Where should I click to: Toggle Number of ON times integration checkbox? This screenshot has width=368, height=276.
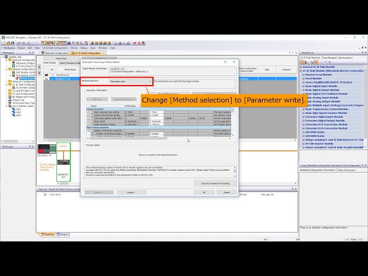(x=89, y=131)
